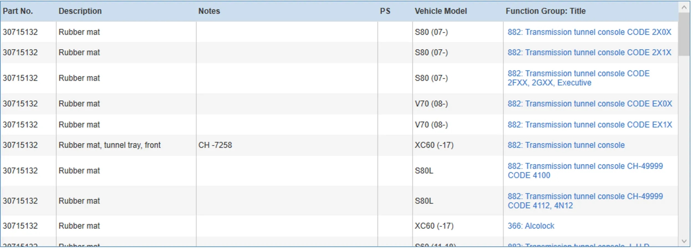Select the Rubber mat, tunnel tray, front cell

[109, 145]
